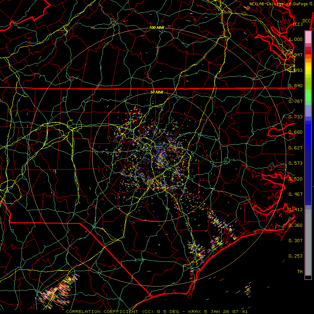Click the 50 NMI range ring label

tap(157, 92)
